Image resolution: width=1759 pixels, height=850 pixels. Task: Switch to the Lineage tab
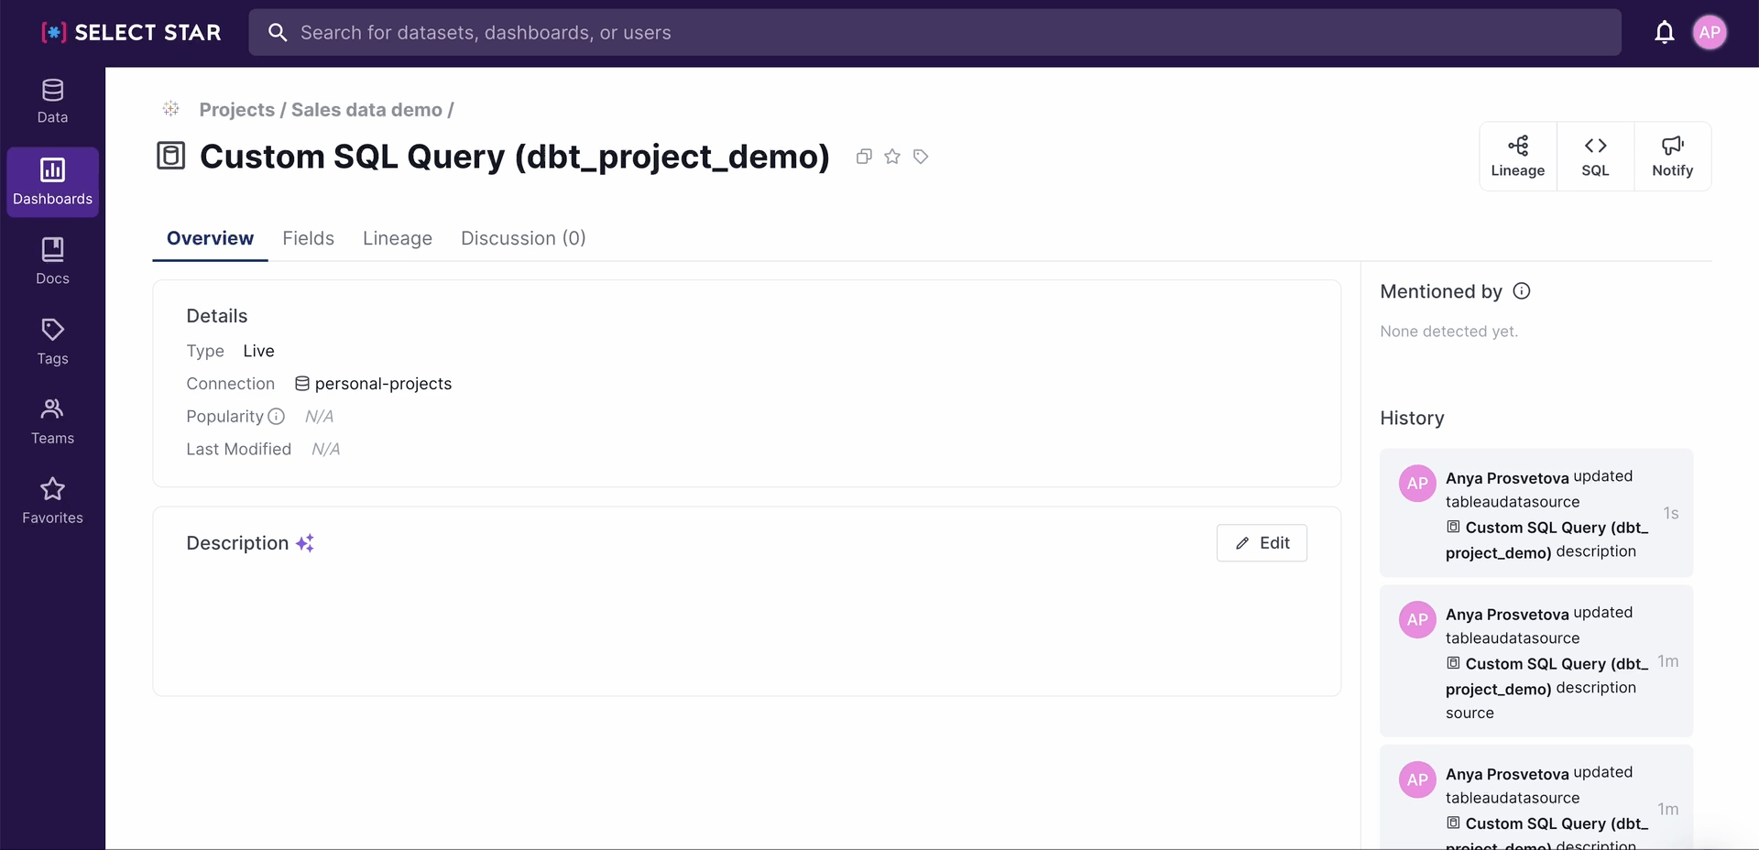[398, 238]
